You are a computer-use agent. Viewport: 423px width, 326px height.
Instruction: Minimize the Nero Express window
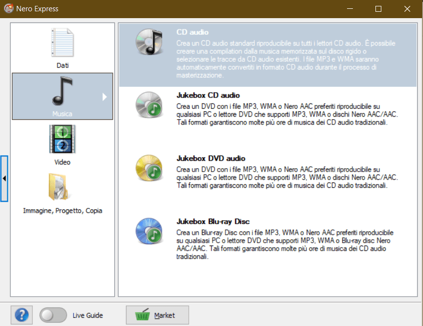(350, 9)
